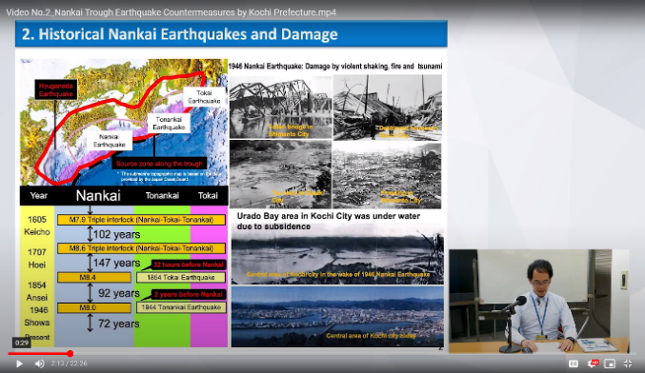Viewport: 645px width, 373px height.
Task: Click the 1944 Tonankai Earthquake box
Action: pyautogui.click(x=181, y=307)
